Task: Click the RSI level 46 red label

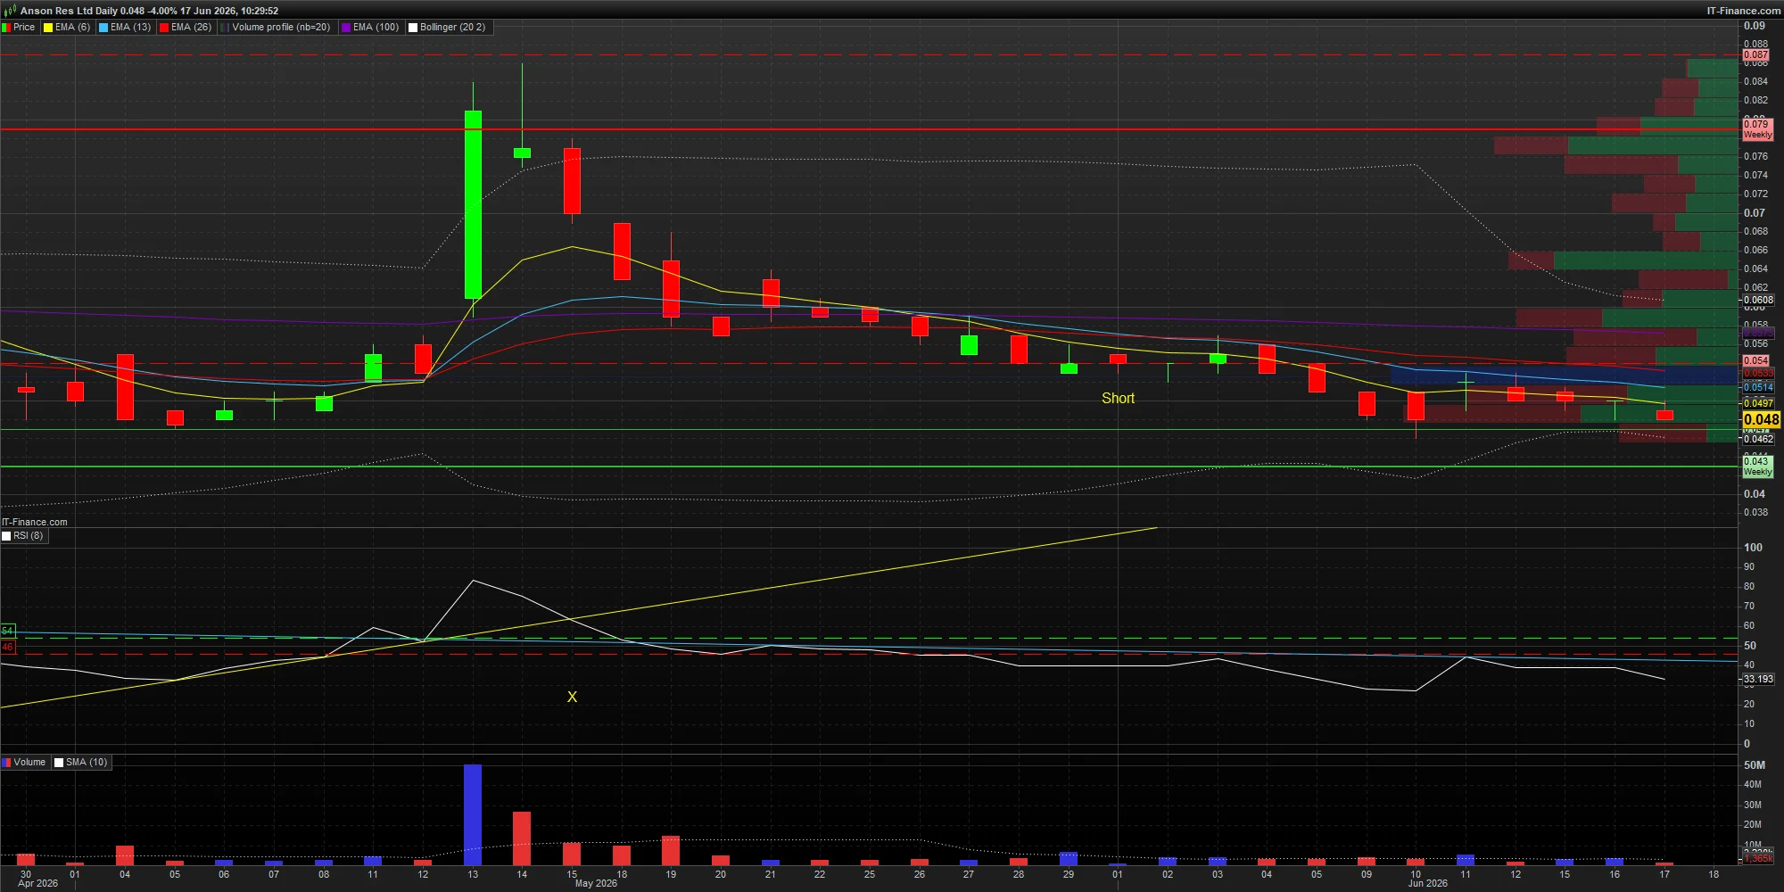Action: pos(7,647)
